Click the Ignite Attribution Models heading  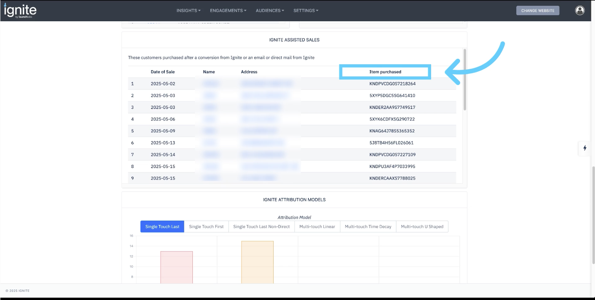tap(294, 200)
